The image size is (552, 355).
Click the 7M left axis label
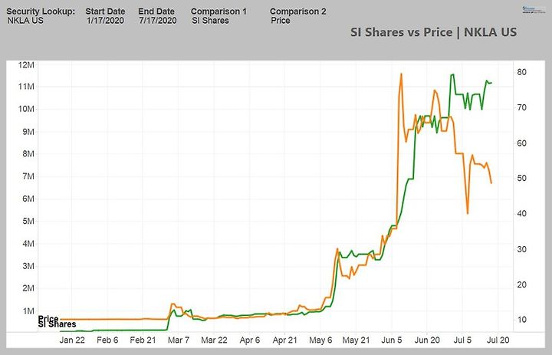click(29, 176)
